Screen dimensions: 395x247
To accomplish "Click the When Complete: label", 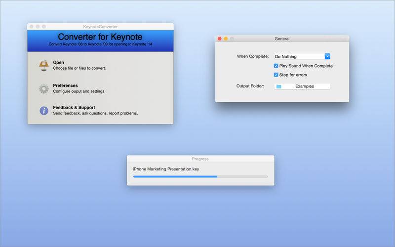I will click(253, 56).
